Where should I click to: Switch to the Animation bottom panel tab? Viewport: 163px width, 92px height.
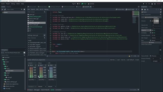coord(58,90)
